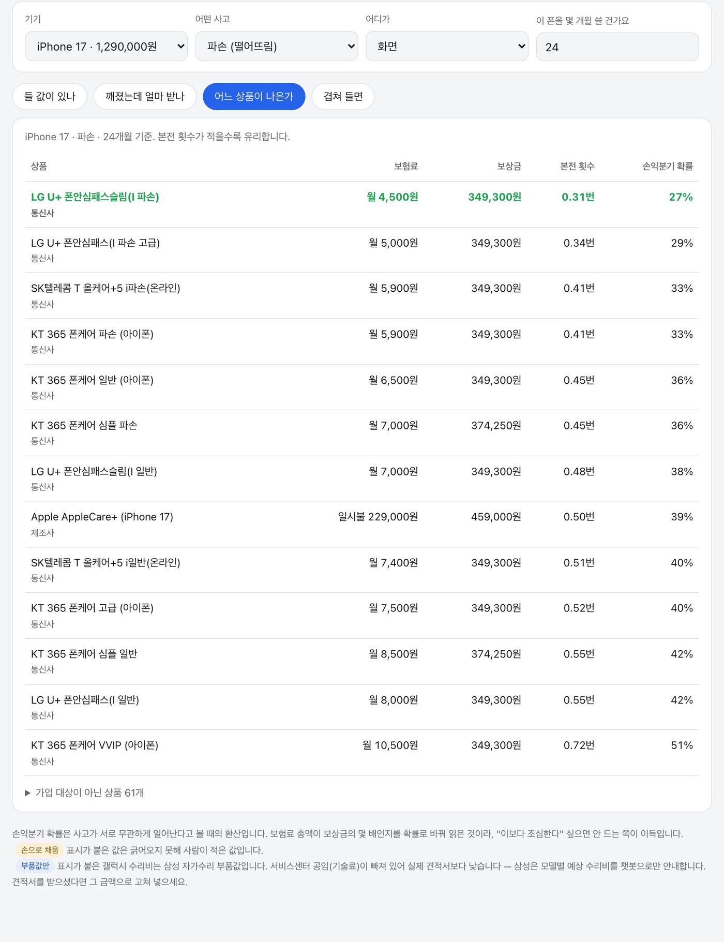Click the 본전 횟수 column header
The image size is (724, 942).
(x=577, y=166)
